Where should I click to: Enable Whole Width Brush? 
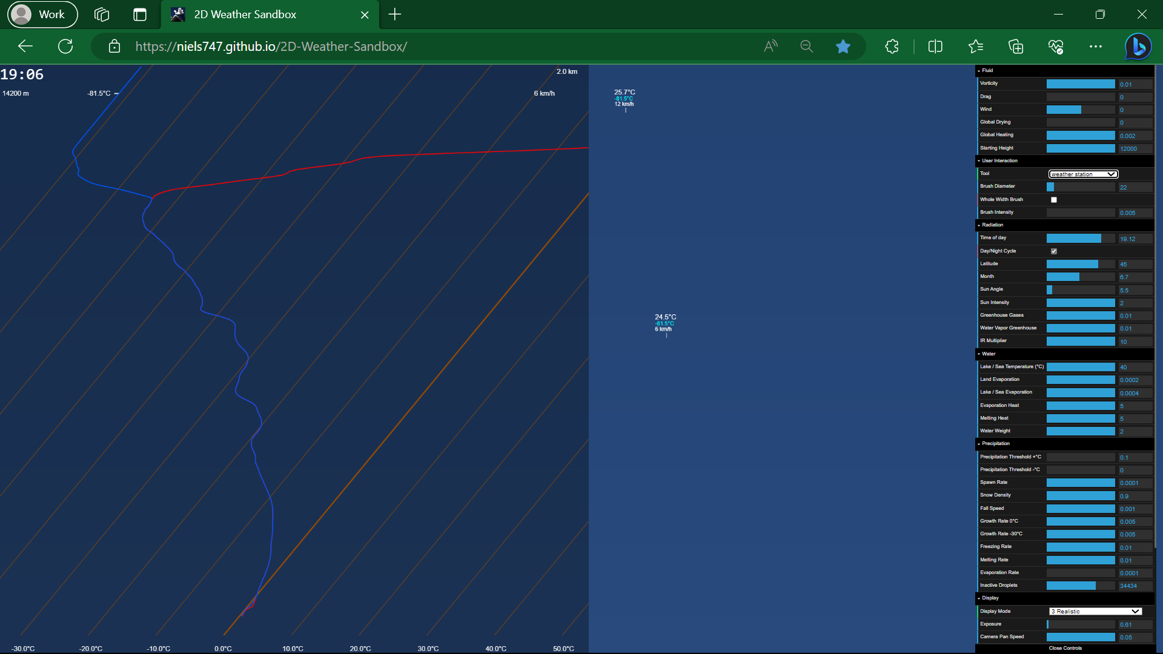pos(1054,199)
